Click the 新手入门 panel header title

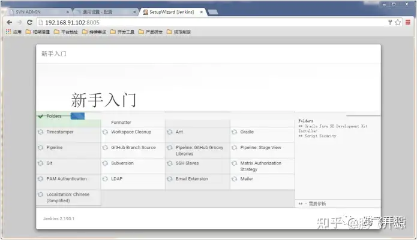tap(54, 54)
